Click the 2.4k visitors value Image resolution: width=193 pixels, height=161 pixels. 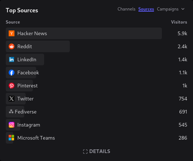182,46
